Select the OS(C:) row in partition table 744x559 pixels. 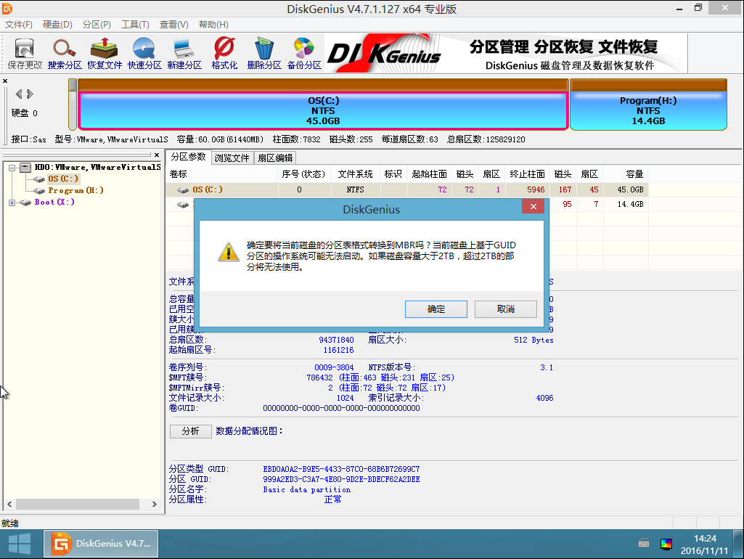coord(407,189)
